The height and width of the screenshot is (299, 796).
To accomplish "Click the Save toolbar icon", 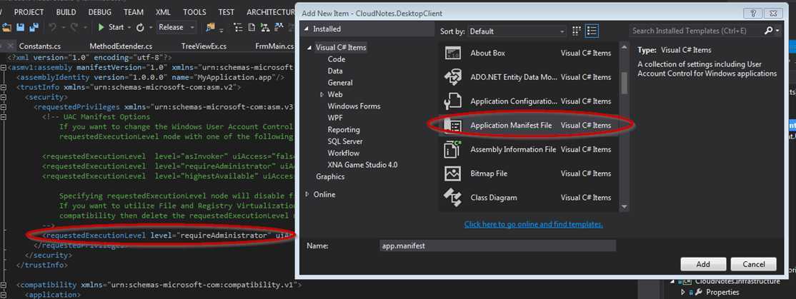I will [21, 27].
